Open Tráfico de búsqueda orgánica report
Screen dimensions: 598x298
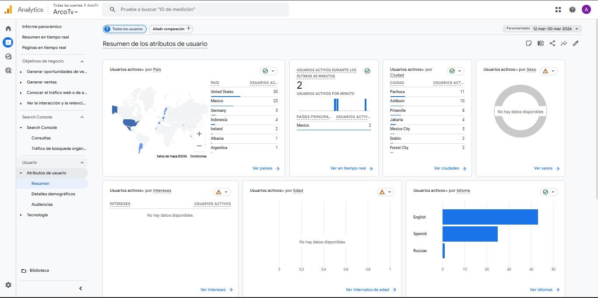[x=59, y=149]
